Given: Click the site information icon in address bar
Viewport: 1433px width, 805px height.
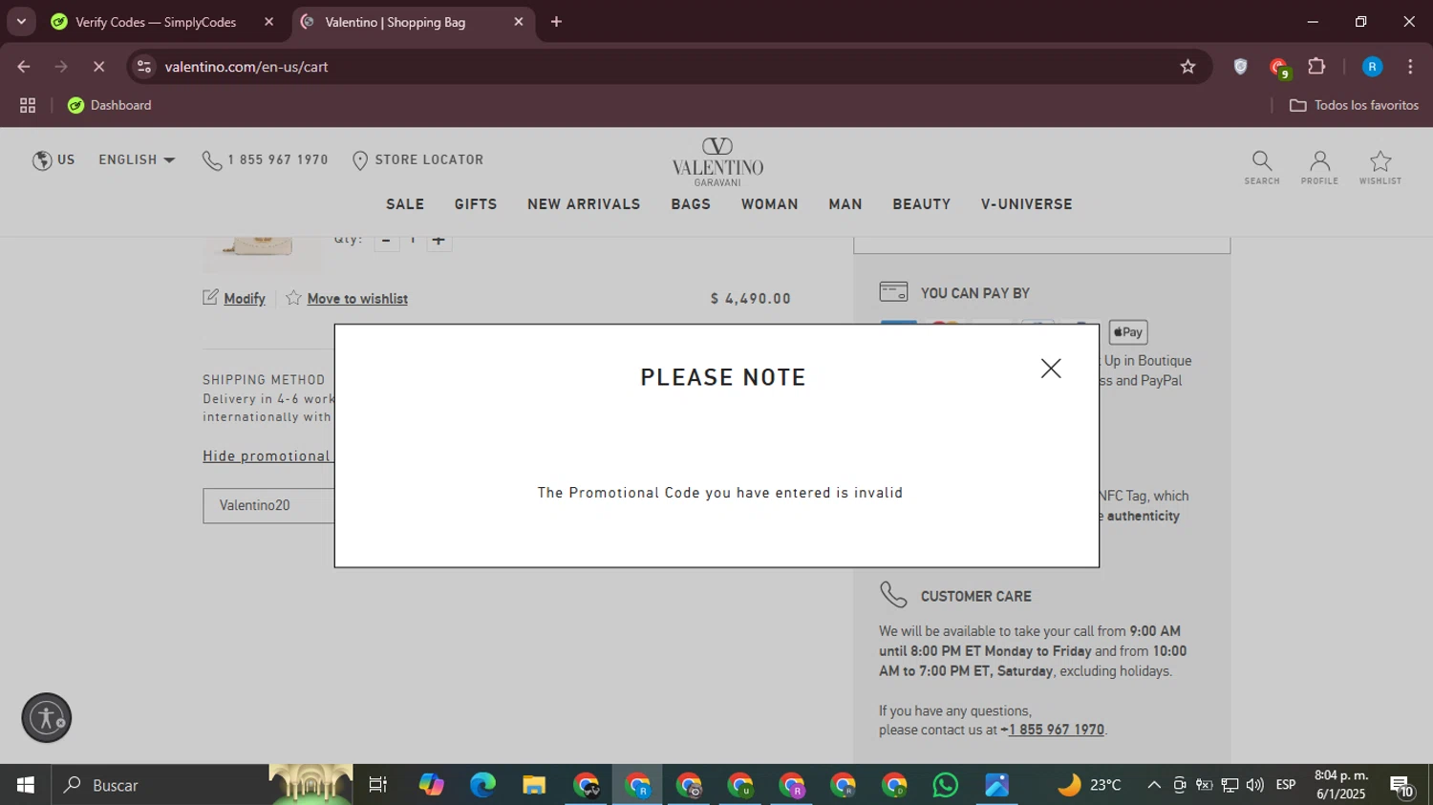Looking at the screenshot, I should [143, 67].
